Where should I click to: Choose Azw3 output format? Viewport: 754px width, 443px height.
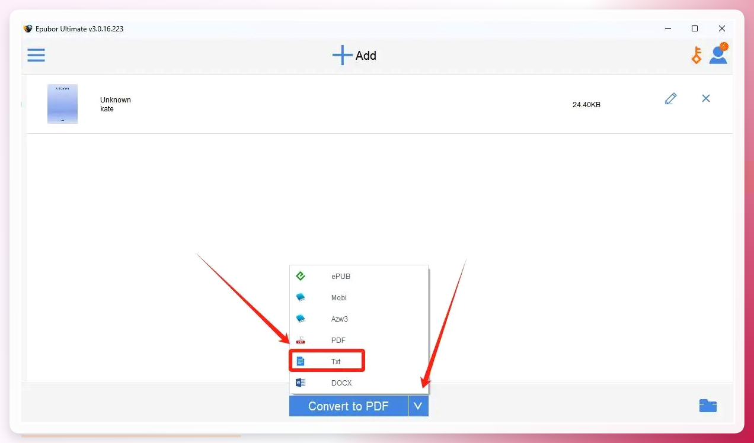(359, 319)
